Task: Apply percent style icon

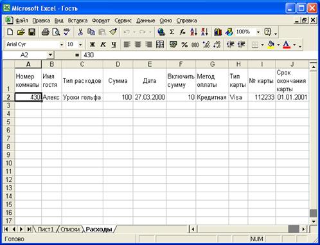Action: 184,44
